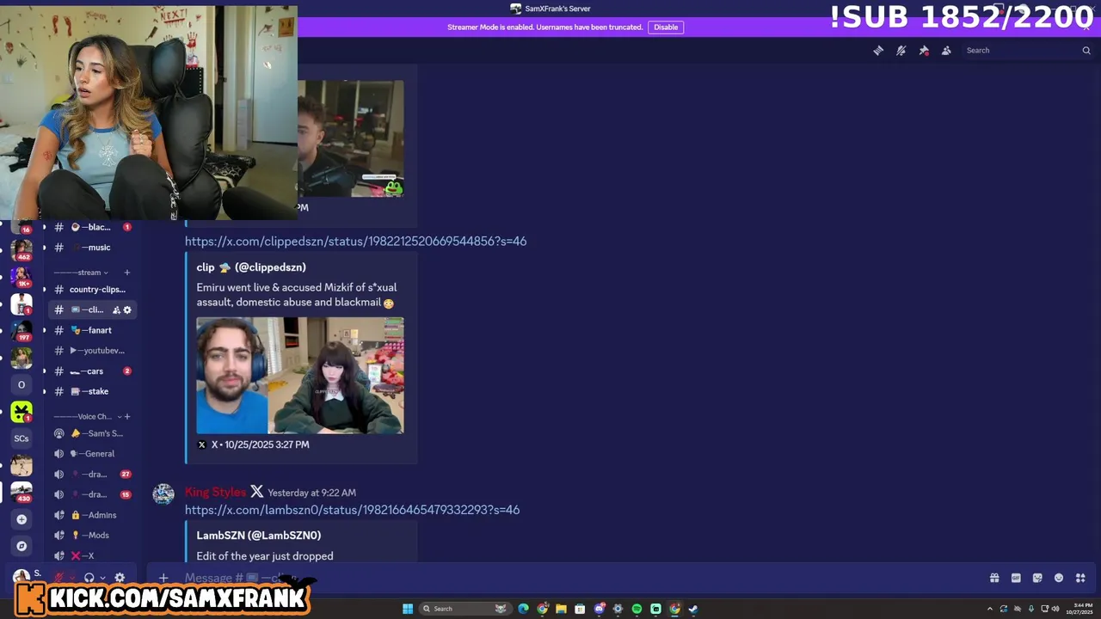Open the lambszn0 x.com status link

[352, 510]
